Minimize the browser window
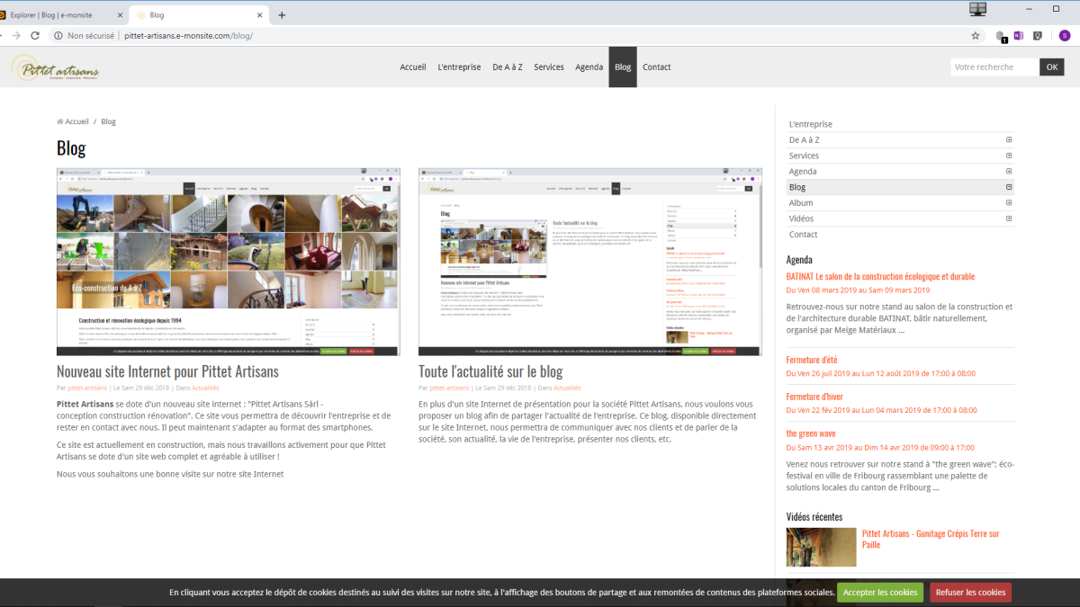 pyautogui.click(x=1030, y=9)
